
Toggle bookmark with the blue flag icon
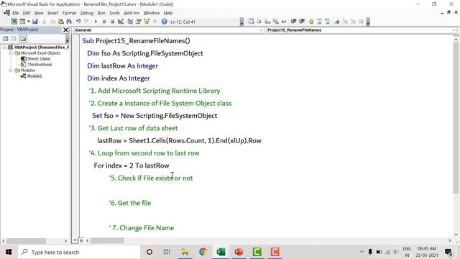(337, 22)
